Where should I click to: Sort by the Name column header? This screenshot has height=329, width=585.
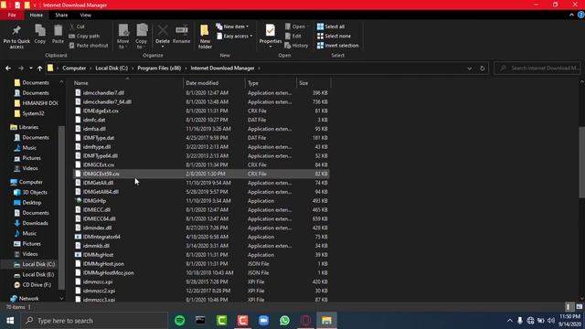pos(127,83)
